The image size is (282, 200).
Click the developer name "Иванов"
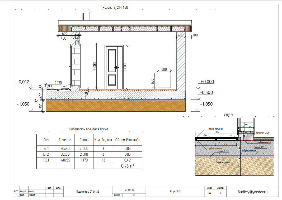31,192
